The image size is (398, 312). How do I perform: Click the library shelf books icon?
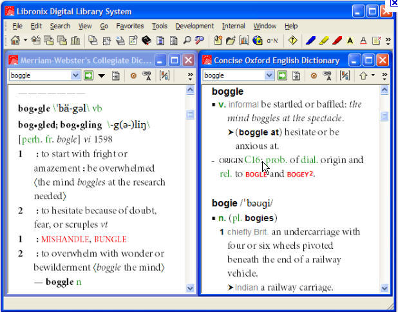(x=75, y=40)
